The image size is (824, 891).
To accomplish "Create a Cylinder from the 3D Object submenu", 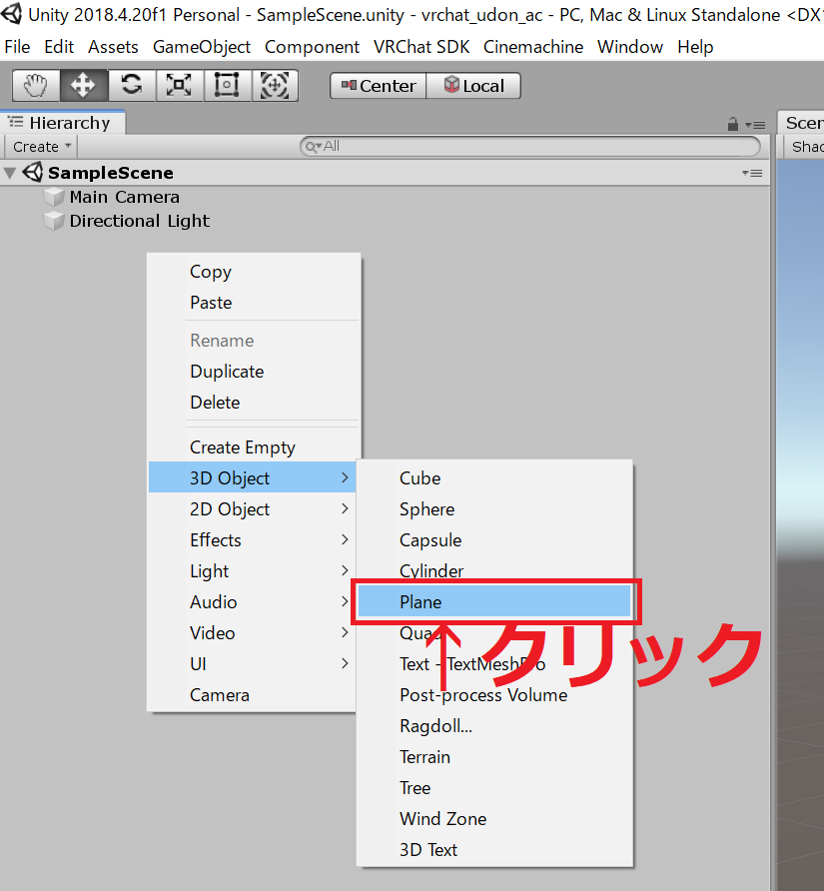I will (494, 569).
